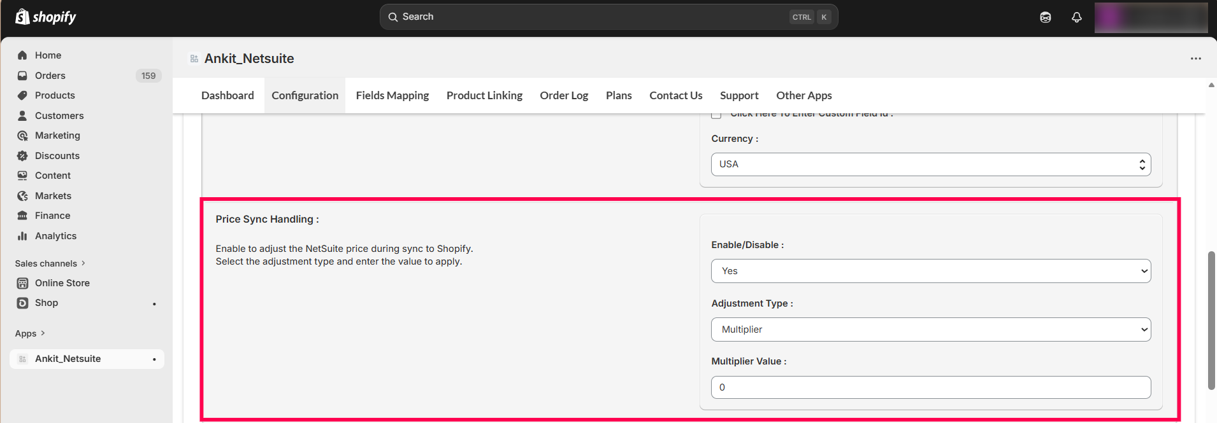The width and height of the screenshot is (1217, 423).
Task: Click the Home icon in sidebar
Action: pyautogui.click(x=22, y=55)
